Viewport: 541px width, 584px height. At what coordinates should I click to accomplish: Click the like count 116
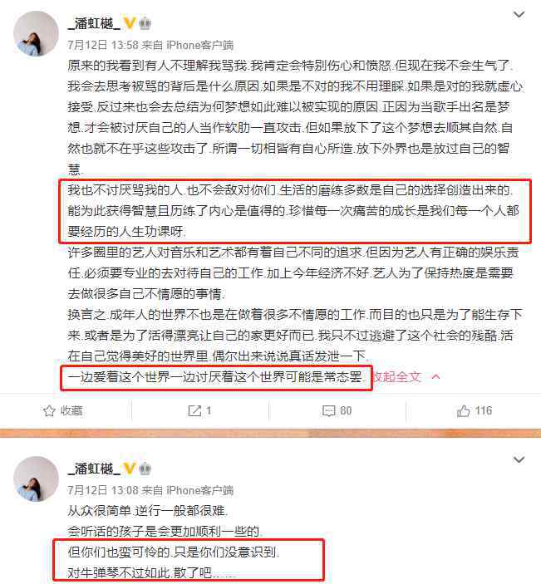pyautogui.click(x=484, y=411)
